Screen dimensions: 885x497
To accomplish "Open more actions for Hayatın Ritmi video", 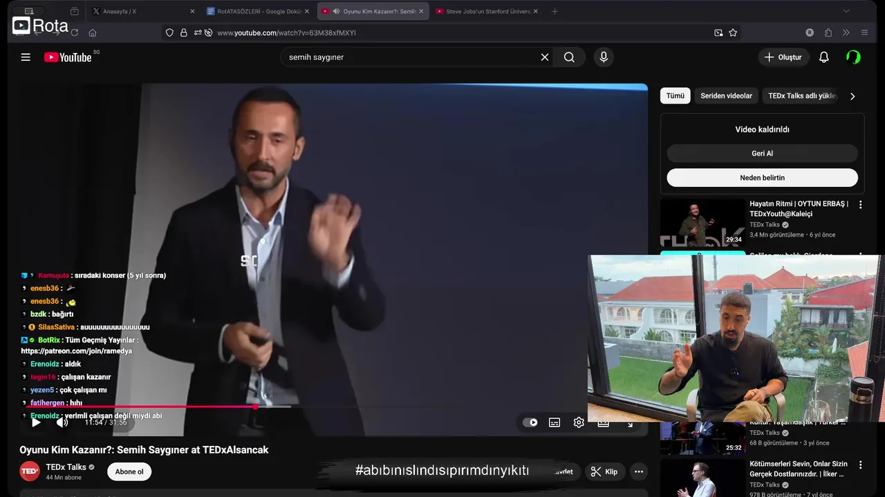I will pos(861,205).
